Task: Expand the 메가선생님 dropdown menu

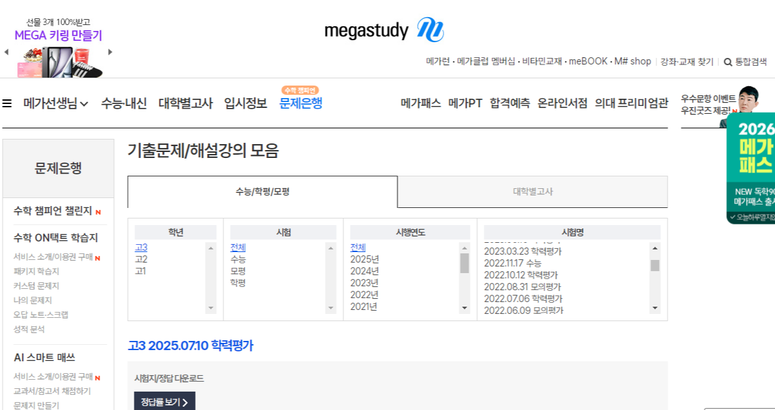Action: (x=56, y=103)
